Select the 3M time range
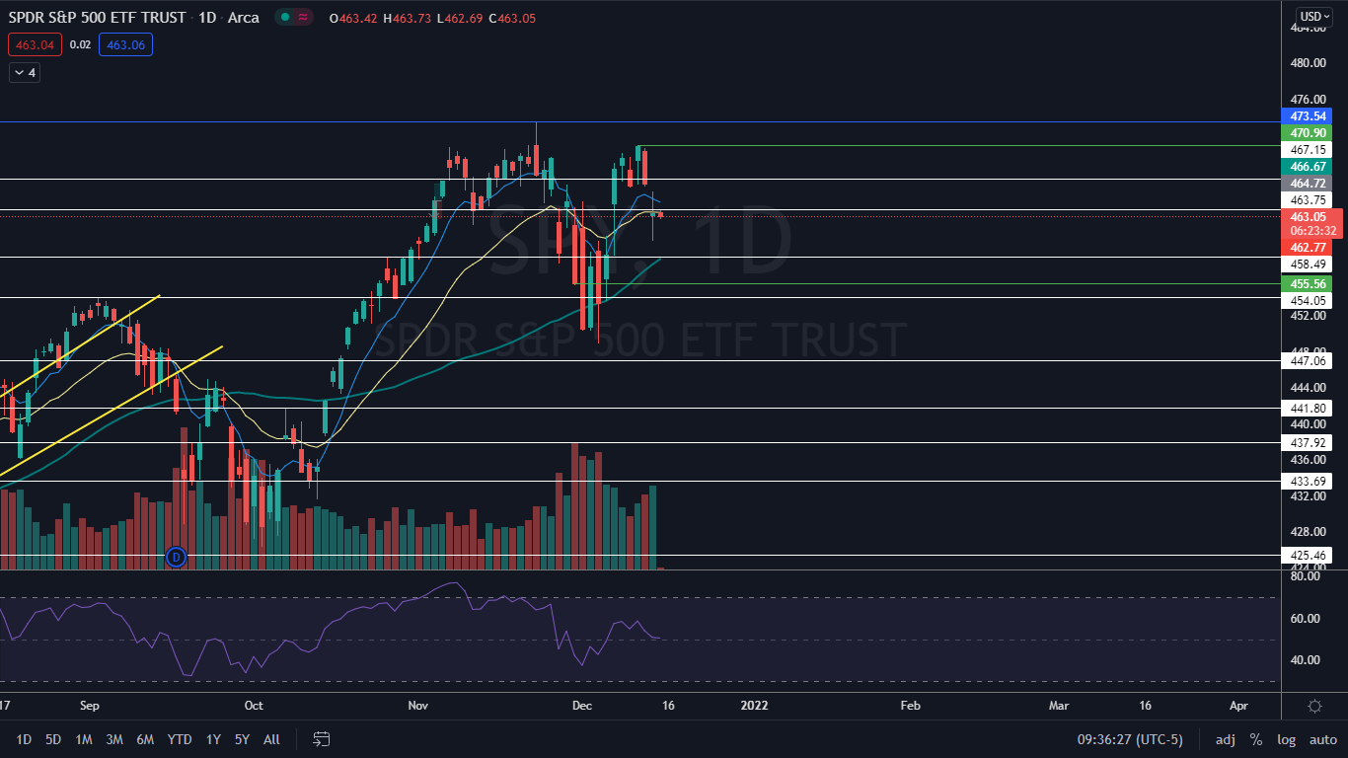Viewport: 1348px width, 758px height. pyautogui.click(x=114, y=739)
